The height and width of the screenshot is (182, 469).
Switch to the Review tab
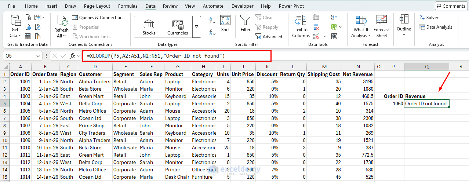(170, 6)
